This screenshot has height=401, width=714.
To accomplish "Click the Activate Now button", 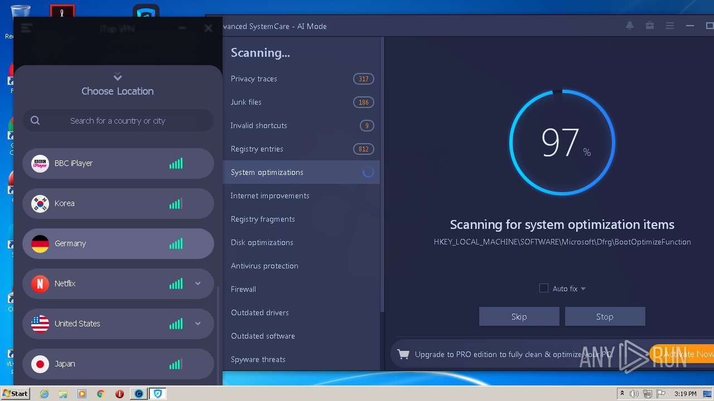I will pos(682,354).
